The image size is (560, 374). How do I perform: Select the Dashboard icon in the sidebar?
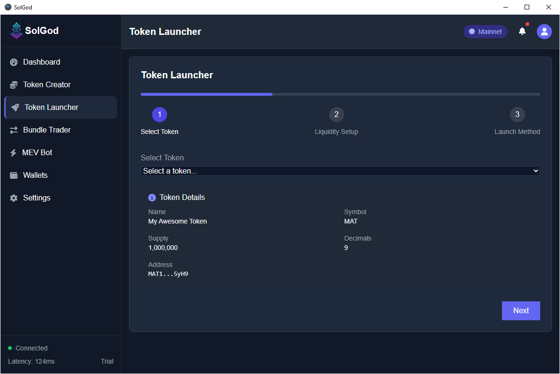click(14, 62)
